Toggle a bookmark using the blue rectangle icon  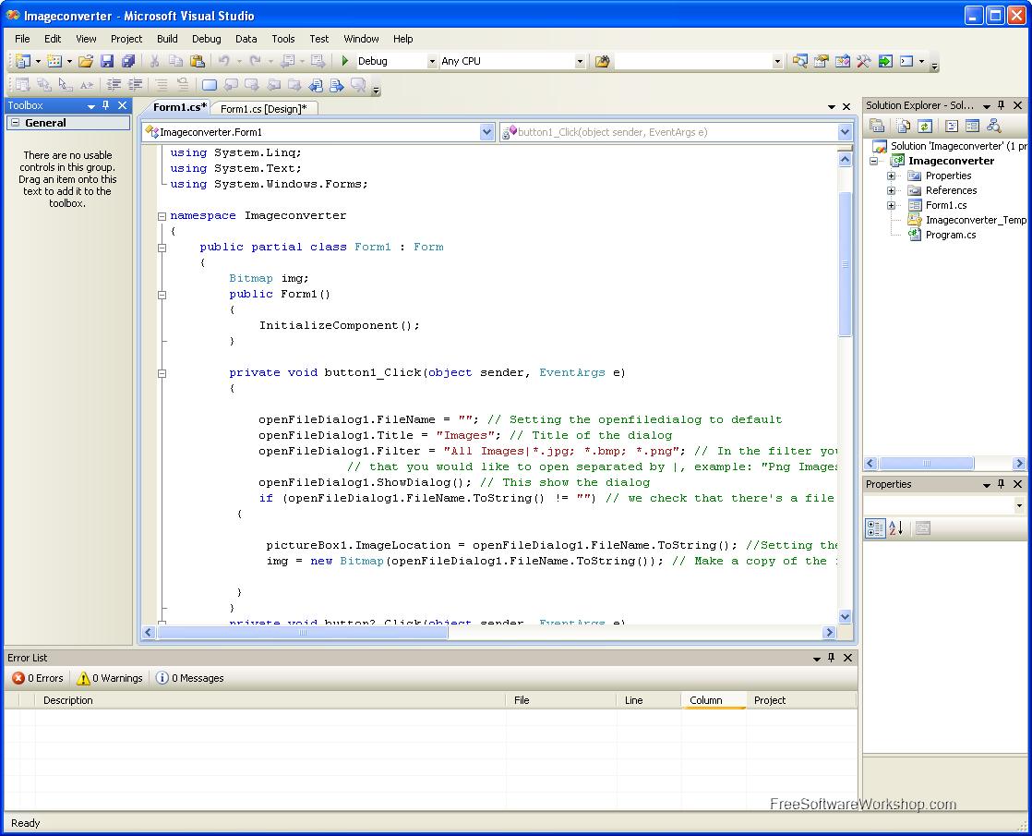click(x=210, y=85)
